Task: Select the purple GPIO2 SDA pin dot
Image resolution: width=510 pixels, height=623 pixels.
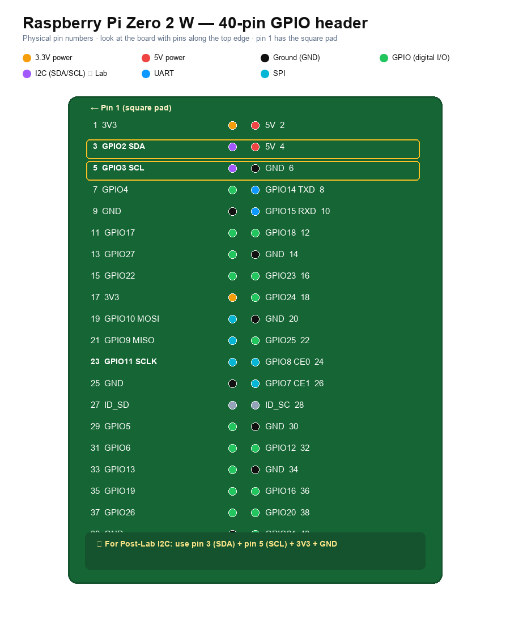Action: [232, 147]
